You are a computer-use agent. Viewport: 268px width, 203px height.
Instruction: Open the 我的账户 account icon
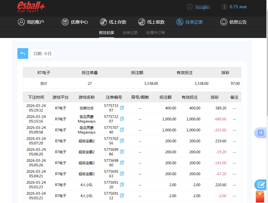click(x=21, y=22)
